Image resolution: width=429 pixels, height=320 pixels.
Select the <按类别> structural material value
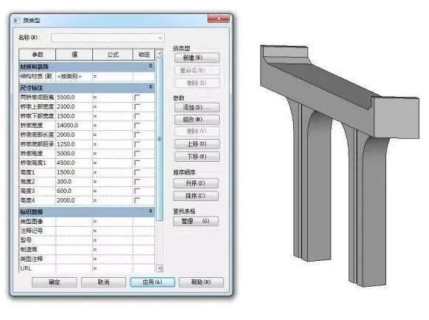click(x=74, y=76)
